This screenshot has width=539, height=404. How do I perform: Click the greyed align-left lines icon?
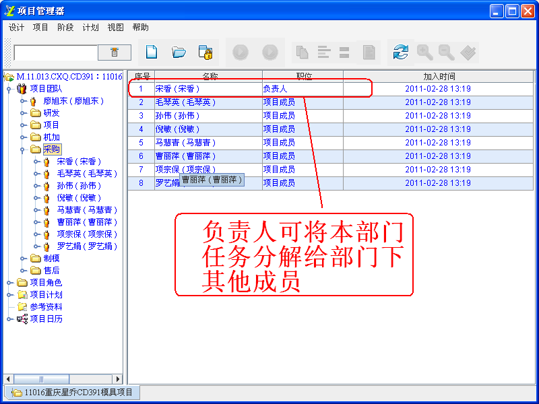click(324, 53)
